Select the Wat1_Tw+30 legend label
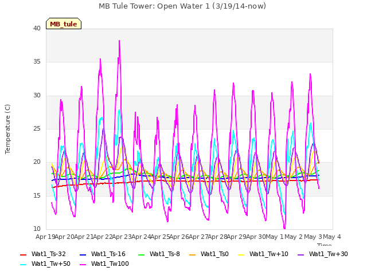This screenshot has width=367, height=275. (329, 254)
